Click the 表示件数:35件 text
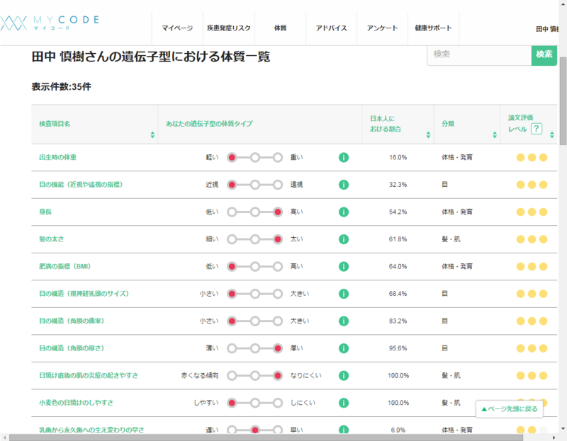Image resolution: width=567 pixels, height=441 pixels. pyautogui.click(x=61, y=86)
